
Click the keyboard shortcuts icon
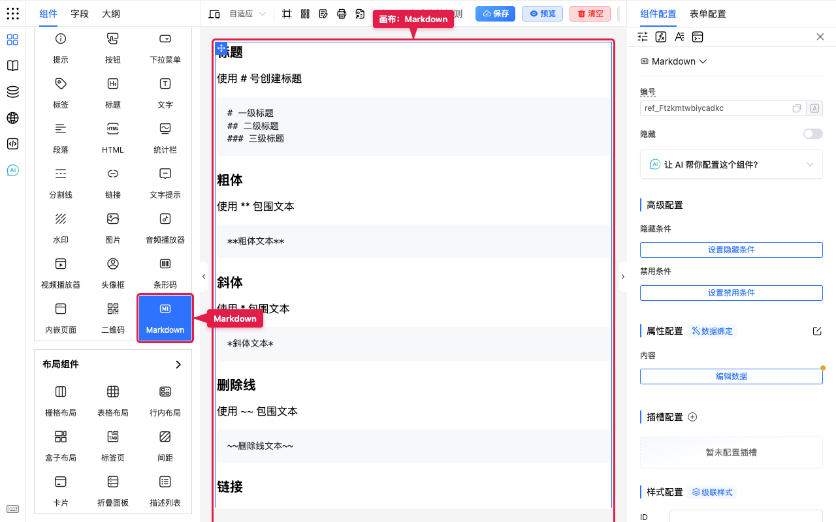click(12, 509)
